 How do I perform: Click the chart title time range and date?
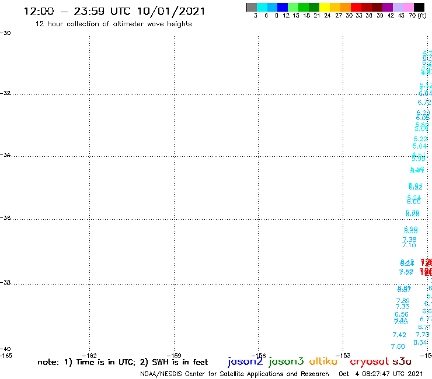[x=114, y=11]
